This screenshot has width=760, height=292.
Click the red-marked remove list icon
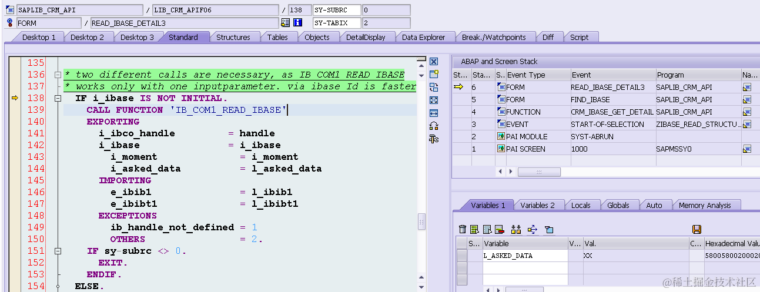pyautogui.click(x=500, y=229)
